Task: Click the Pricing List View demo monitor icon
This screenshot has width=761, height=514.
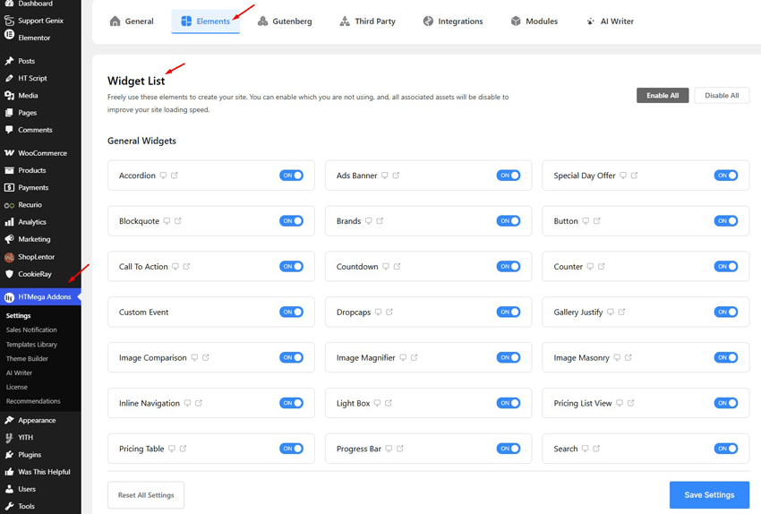Action: point(620,403)
